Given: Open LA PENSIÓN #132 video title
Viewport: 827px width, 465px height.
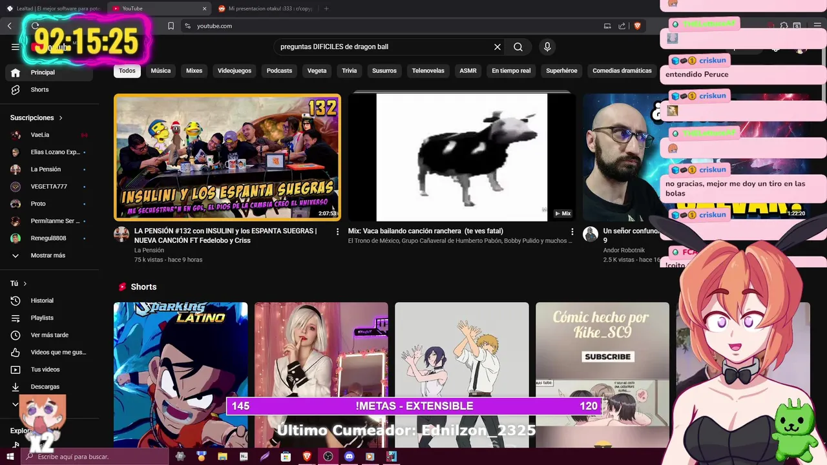Looking at the screenshot, I should click(x=225, y=236).
